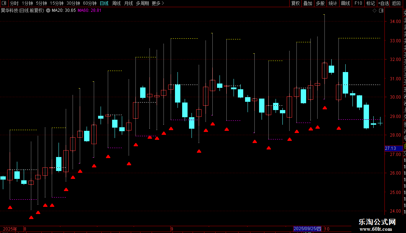The image size is (406, 233).
Task: Click the 标记 mark button
Action: pos(370,3)
